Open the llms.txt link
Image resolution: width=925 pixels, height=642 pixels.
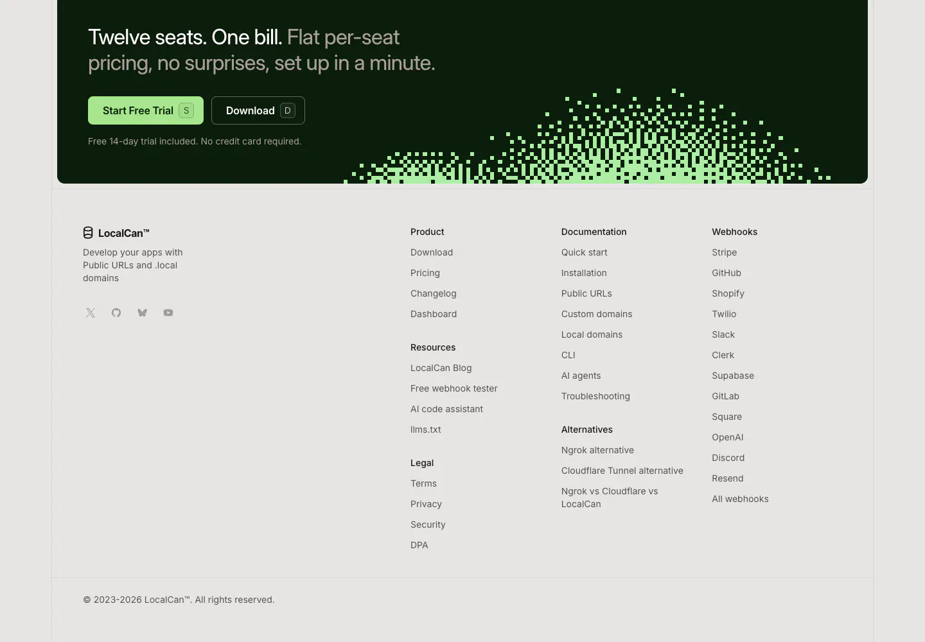426,429
